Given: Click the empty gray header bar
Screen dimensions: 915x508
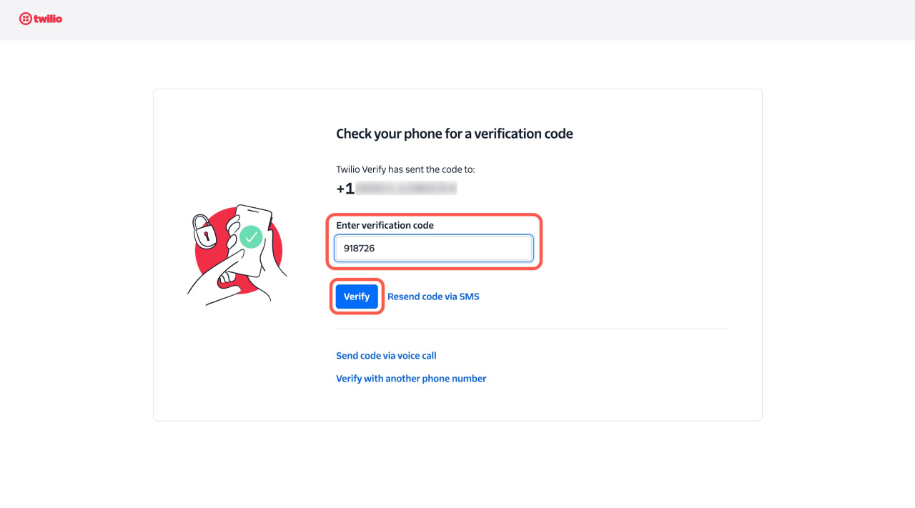Looking at the screenshot, I should pyautogui.click(x=457, y=19).
